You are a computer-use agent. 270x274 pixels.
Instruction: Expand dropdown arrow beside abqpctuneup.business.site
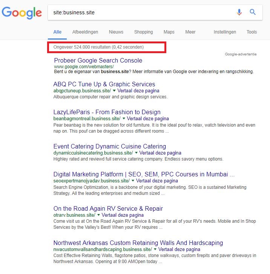114,90
